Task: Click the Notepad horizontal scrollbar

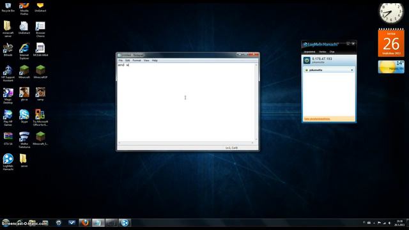Action: [x=186, y=142]
